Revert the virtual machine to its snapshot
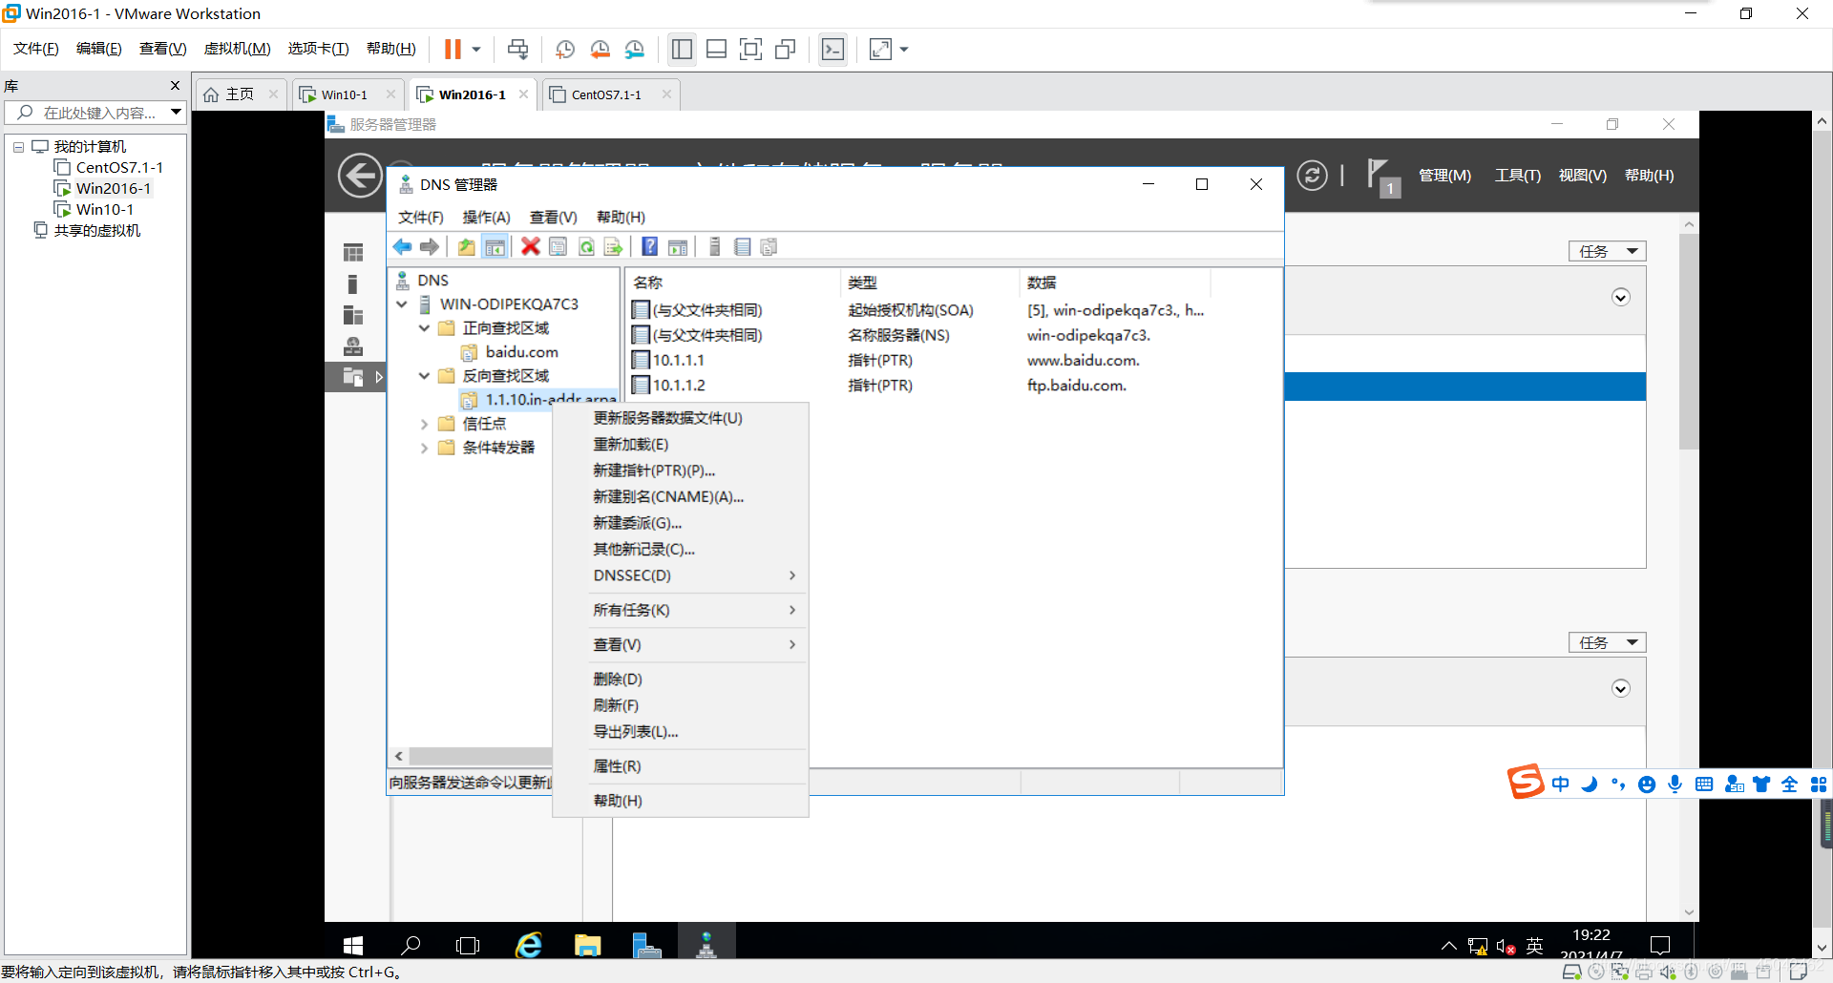Screen dimensions: 1833x983 click(x=600, y=49)
